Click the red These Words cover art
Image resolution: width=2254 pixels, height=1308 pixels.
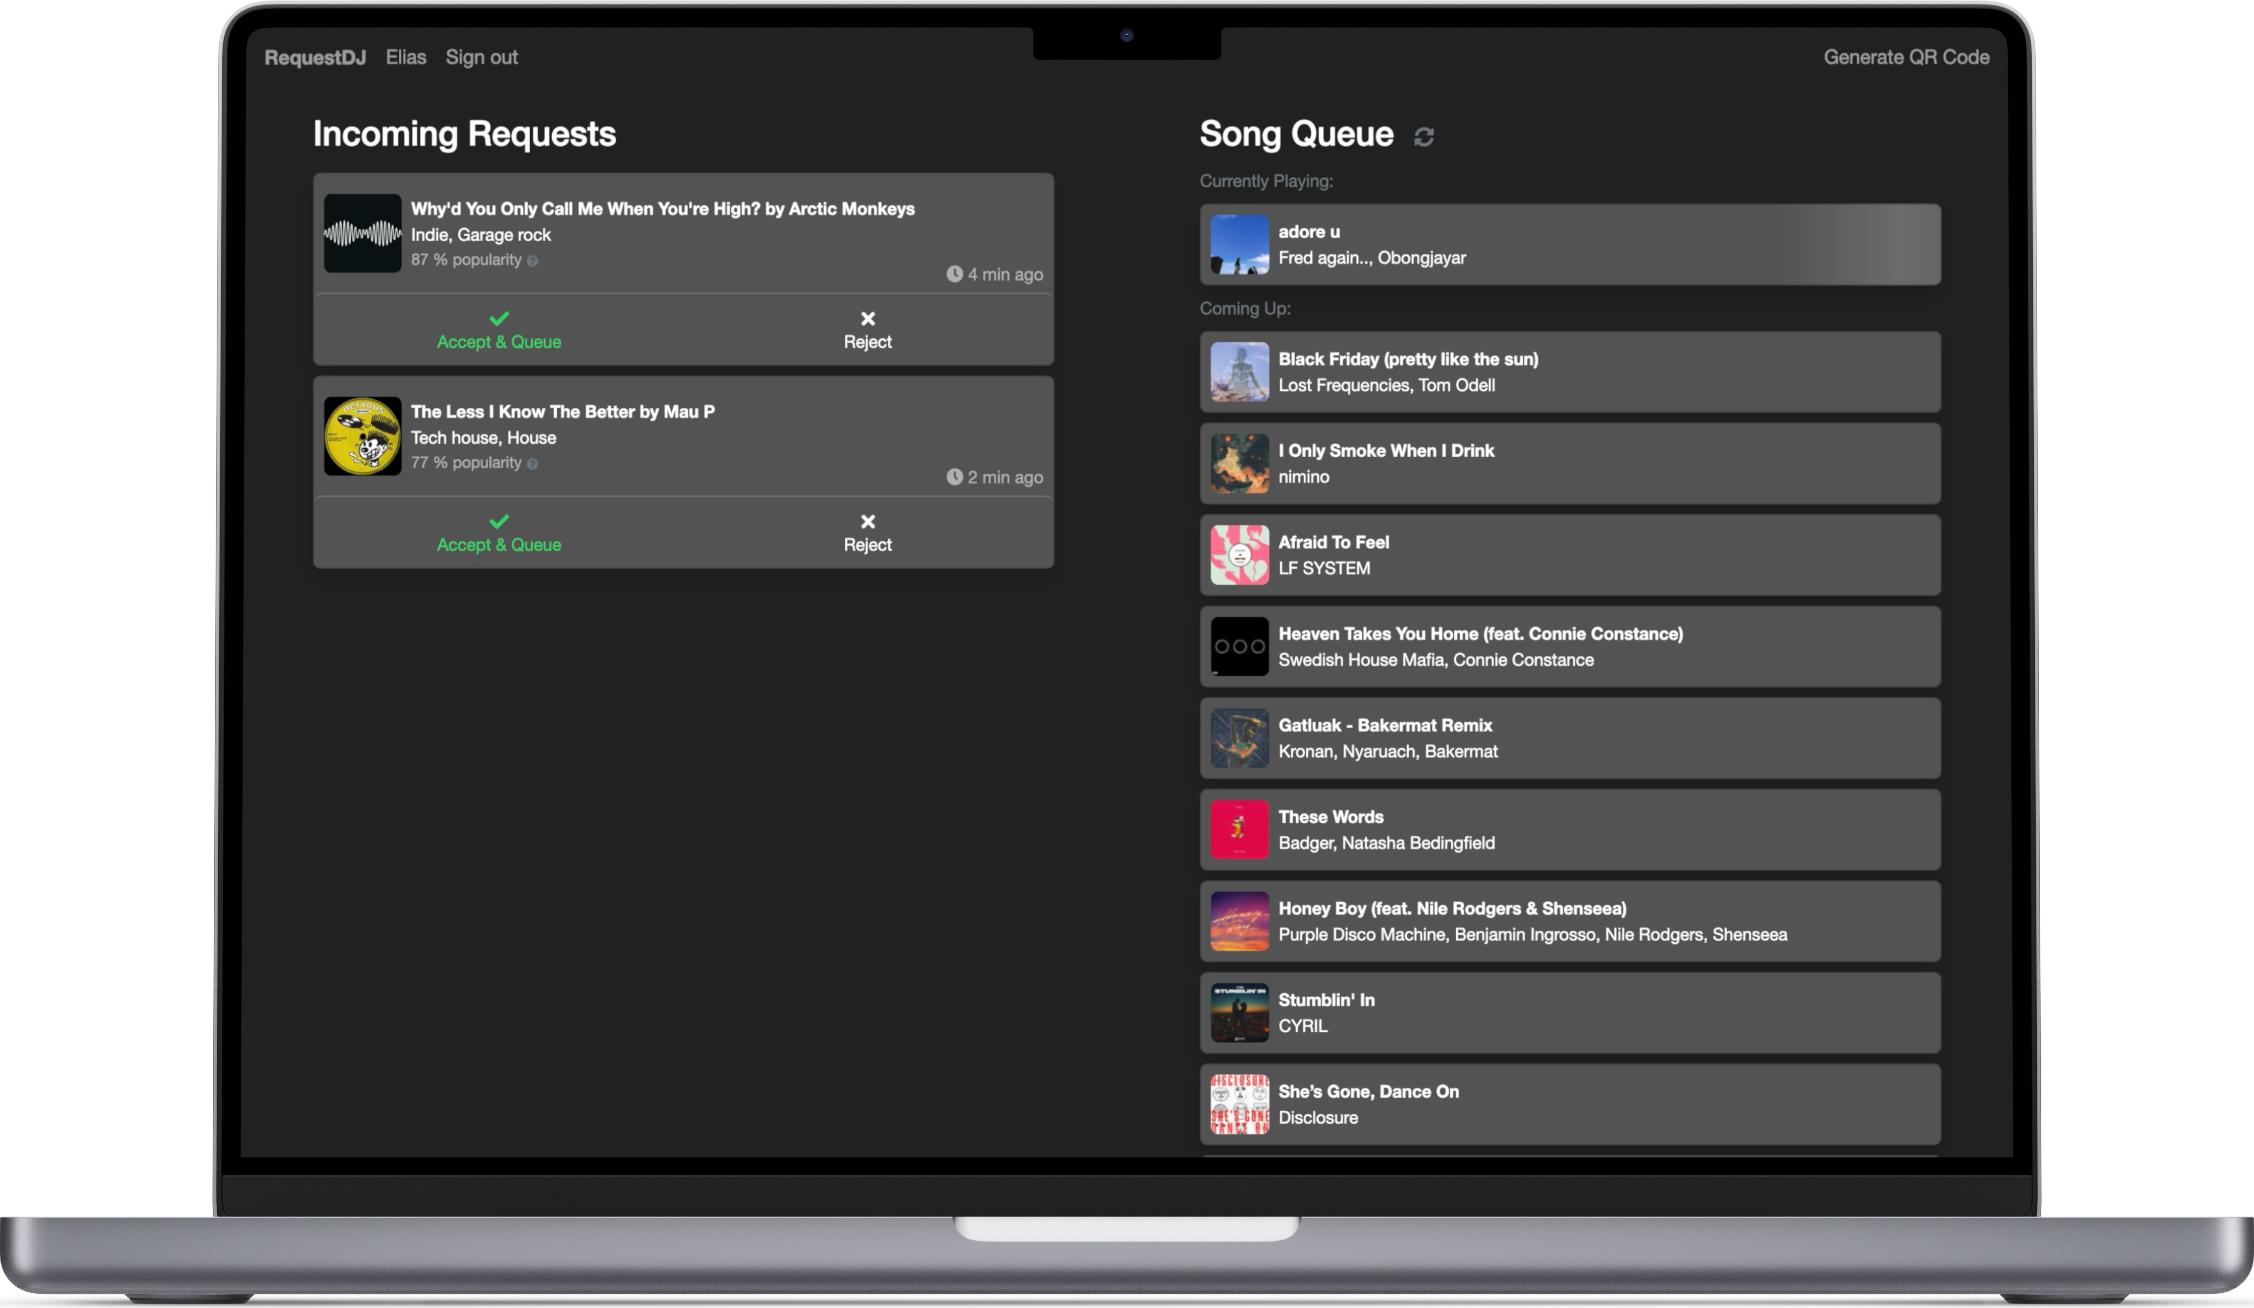[1240, 830]
